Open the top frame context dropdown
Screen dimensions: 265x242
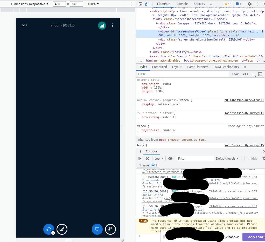tap(159, 158)
